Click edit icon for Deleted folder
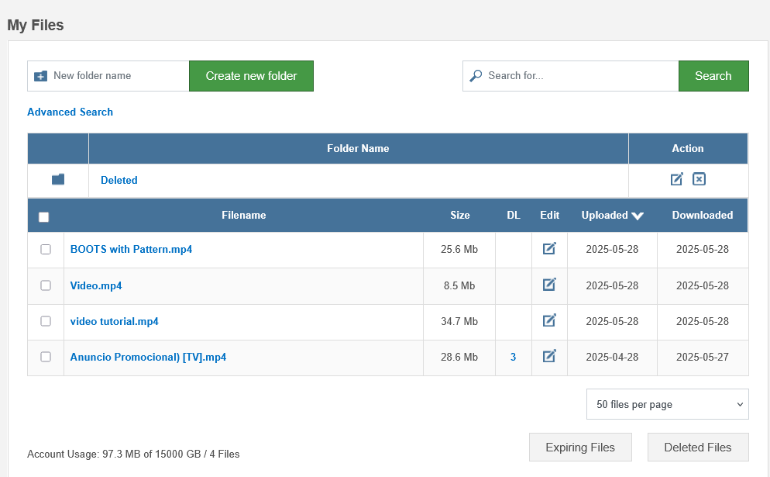The height and width of the screenshot is (477, 770). point(676,179)
